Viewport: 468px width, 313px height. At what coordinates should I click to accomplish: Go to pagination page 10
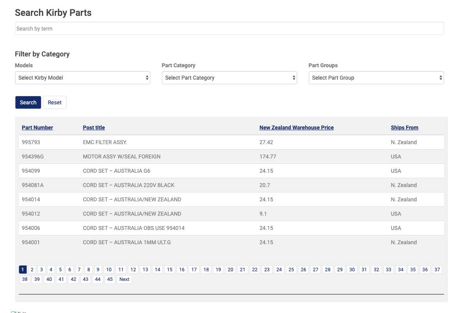pyautogui.click(x=109, y=270)
